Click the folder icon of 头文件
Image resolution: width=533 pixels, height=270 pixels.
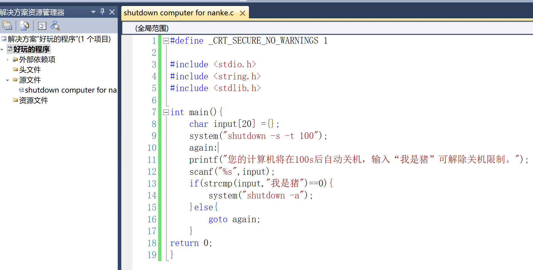coord(15,69)
